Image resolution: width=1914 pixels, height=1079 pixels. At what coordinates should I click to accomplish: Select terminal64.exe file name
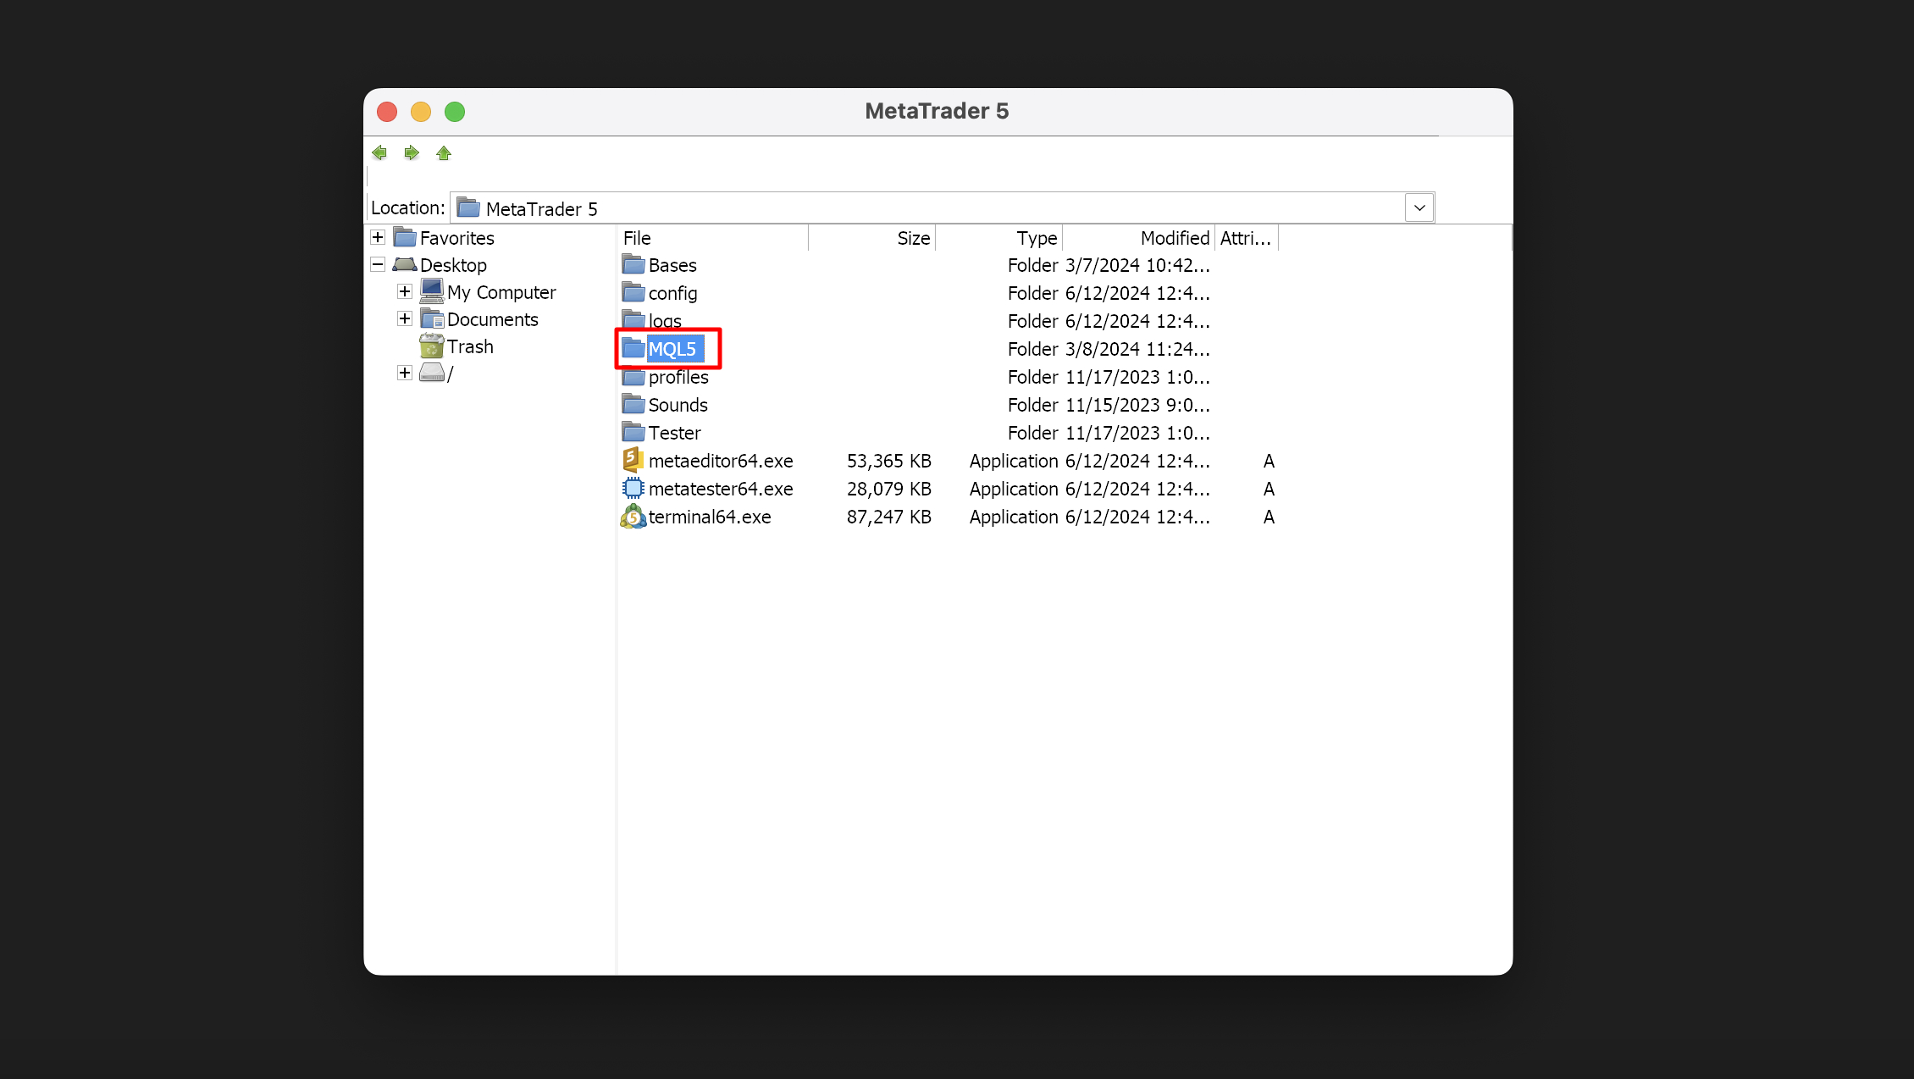710,517
